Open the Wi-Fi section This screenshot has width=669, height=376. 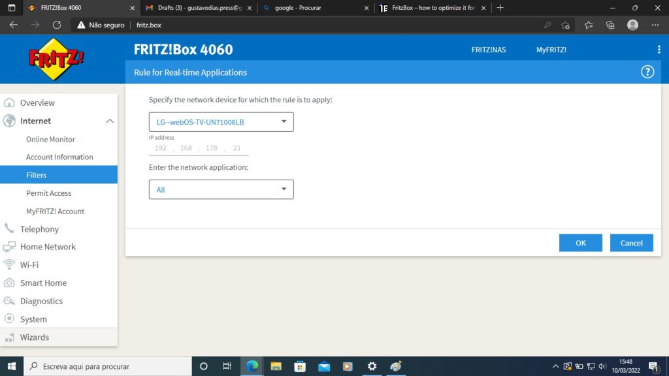(x=29, y=264)
